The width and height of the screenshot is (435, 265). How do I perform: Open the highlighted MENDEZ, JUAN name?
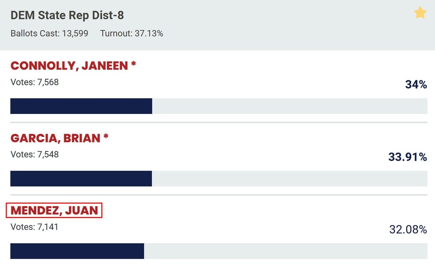(x=54, y=210)
